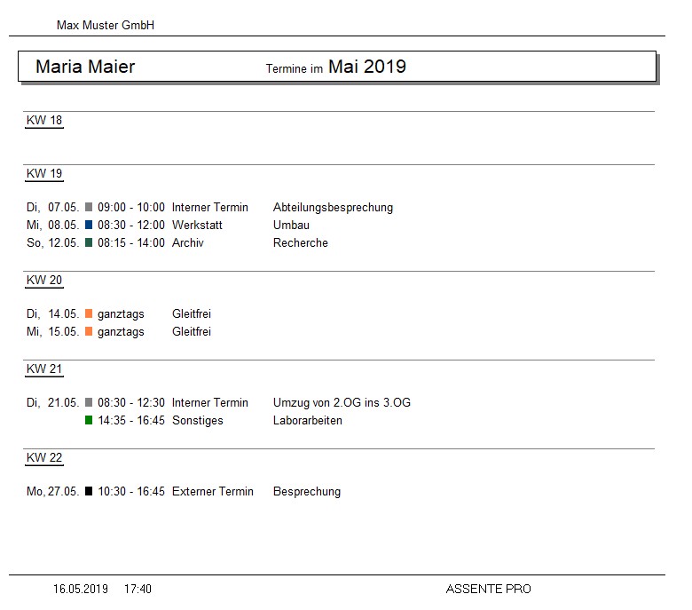Click the 'Recherche' description

pyautogui.click(x=301, y=242)
